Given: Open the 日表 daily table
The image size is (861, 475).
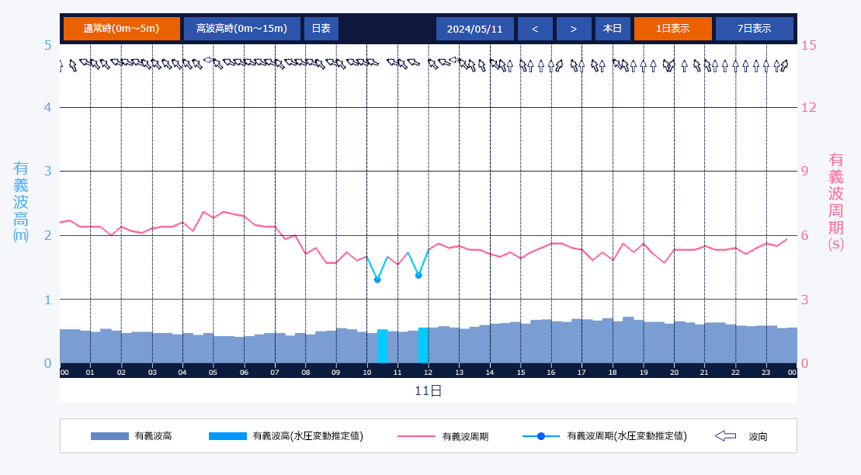Looking at the screenshot, I should pyautogui.click(x=321, y=29).
